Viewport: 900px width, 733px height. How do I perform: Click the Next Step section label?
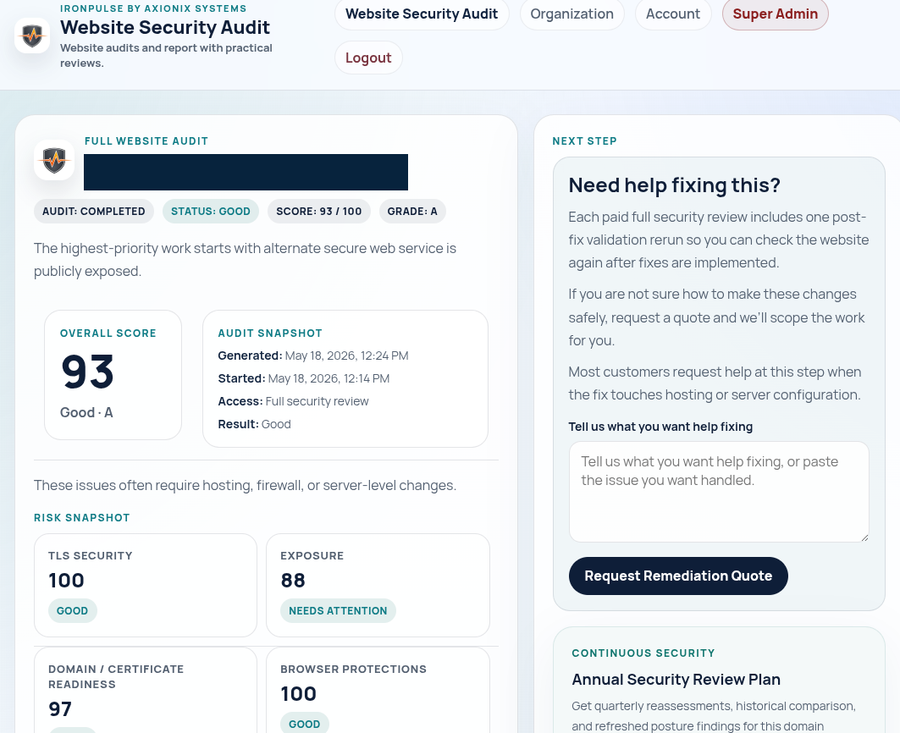[x=584, y=141]
